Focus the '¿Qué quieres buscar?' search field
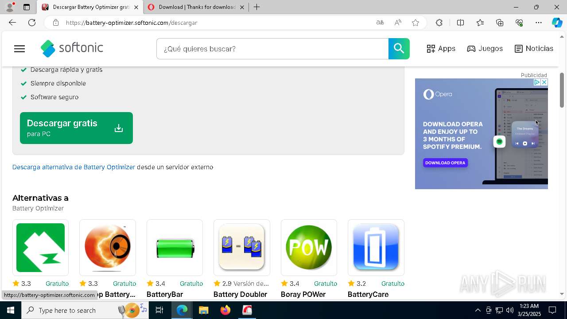This screenshot has width=567, height=319. 272,49
